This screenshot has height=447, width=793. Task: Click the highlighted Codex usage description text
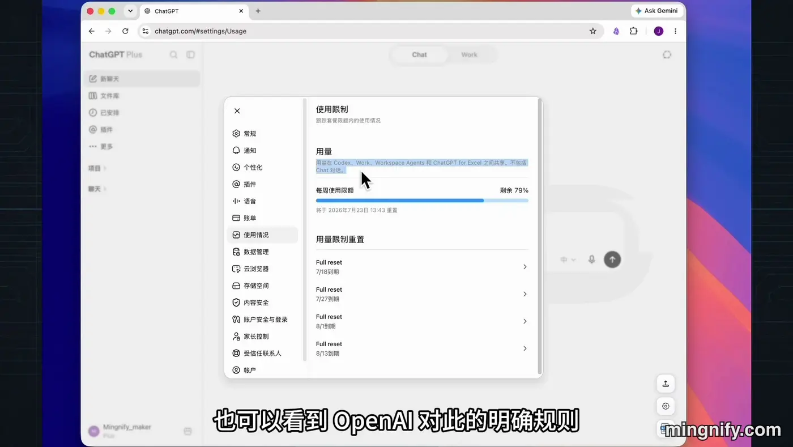(421, 167)
